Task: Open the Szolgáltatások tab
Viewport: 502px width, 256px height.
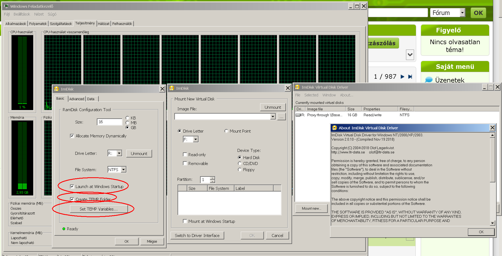Action: pos(61,24)
